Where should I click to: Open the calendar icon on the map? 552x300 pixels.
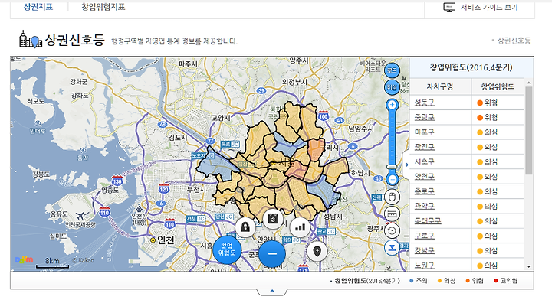tap(273, 219)
